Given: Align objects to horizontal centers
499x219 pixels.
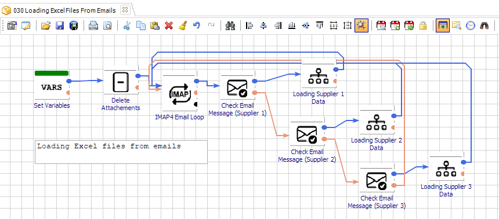Looking at the screenshot, I should click(263, 25).
